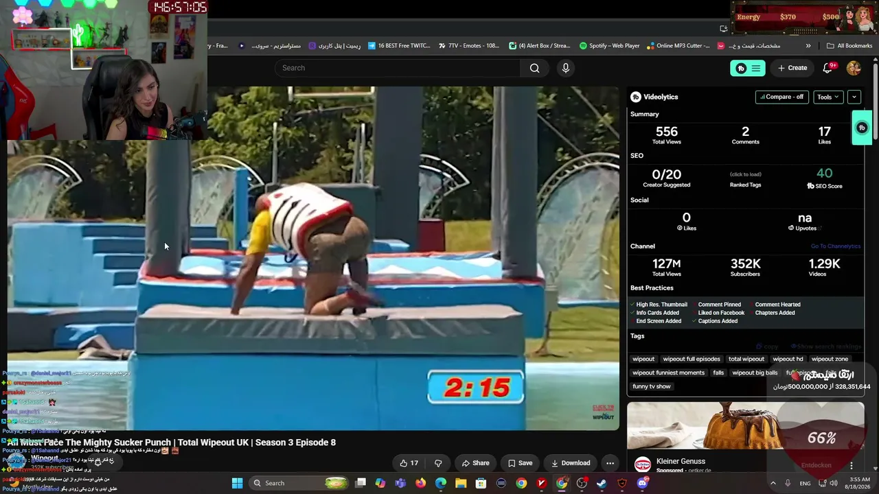Select the 'wipeout funniest moments' tag
The height and width of the screenshot is (494, 879).
(668, 373)
